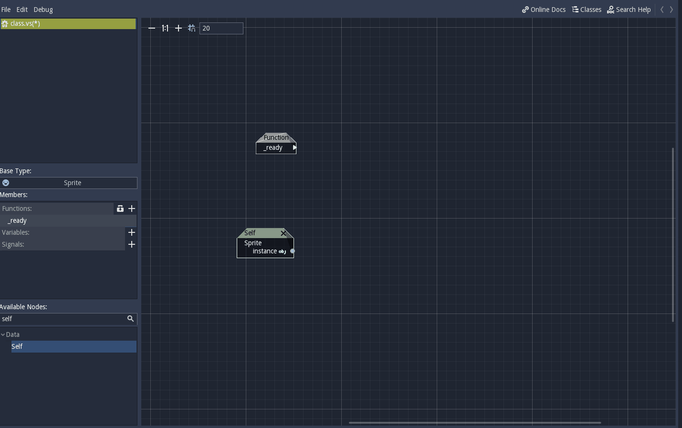Click the override function toolbox icon
682x428 pixels.
(x=120, y=209)
